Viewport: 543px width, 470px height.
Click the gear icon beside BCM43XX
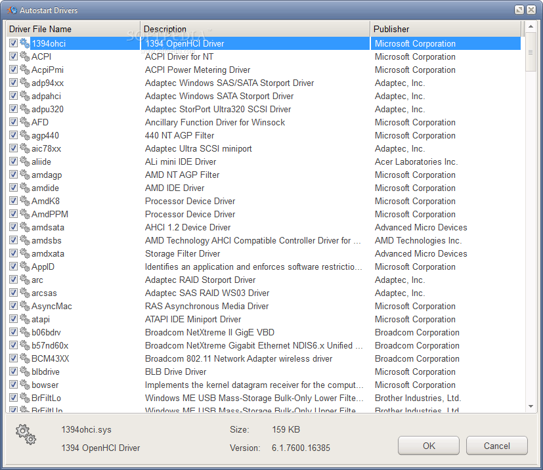pyautogui.click(x=24, y=358)
